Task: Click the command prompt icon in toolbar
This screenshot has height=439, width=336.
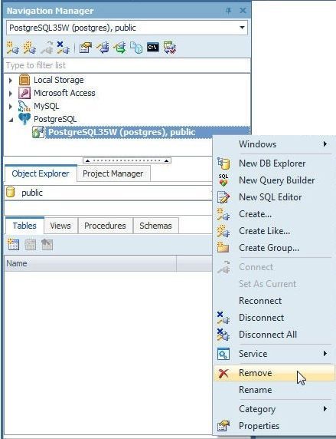Action: tap(153, 48)
